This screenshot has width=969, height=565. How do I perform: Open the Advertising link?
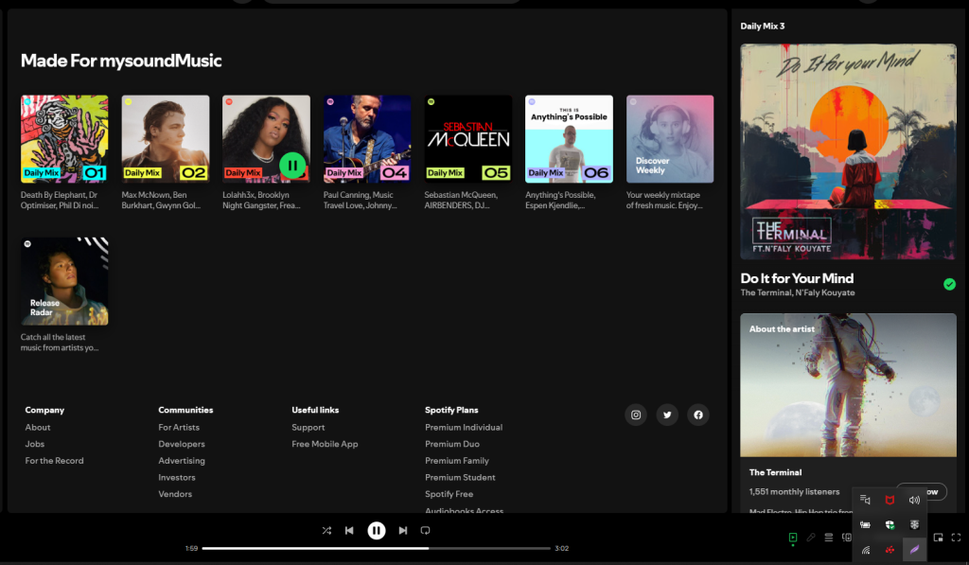(x=182, y=461)
